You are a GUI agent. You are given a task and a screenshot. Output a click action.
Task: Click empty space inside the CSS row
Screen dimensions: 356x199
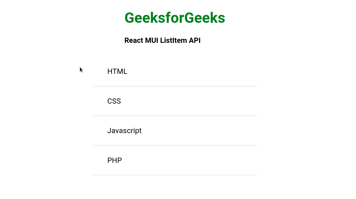tap(193, 101)
